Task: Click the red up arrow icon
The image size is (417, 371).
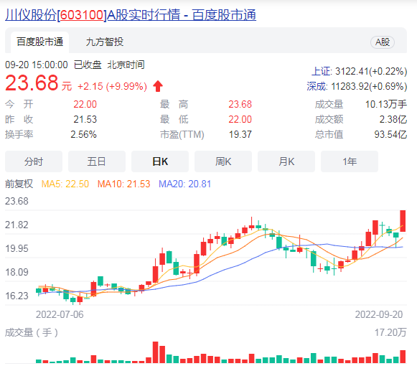Action: coord(158,86)
